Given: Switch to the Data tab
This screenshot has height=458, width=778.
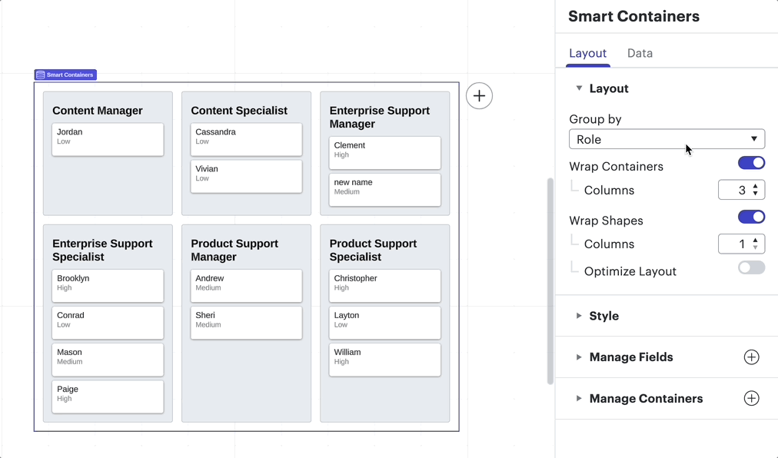Looking at the screenshot, I should 640,53.
